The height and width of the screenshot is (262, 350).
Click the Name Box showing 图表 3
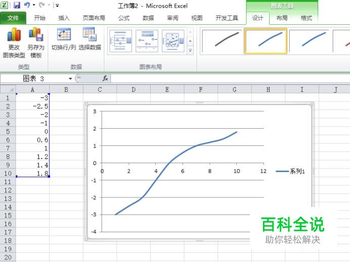33,78
